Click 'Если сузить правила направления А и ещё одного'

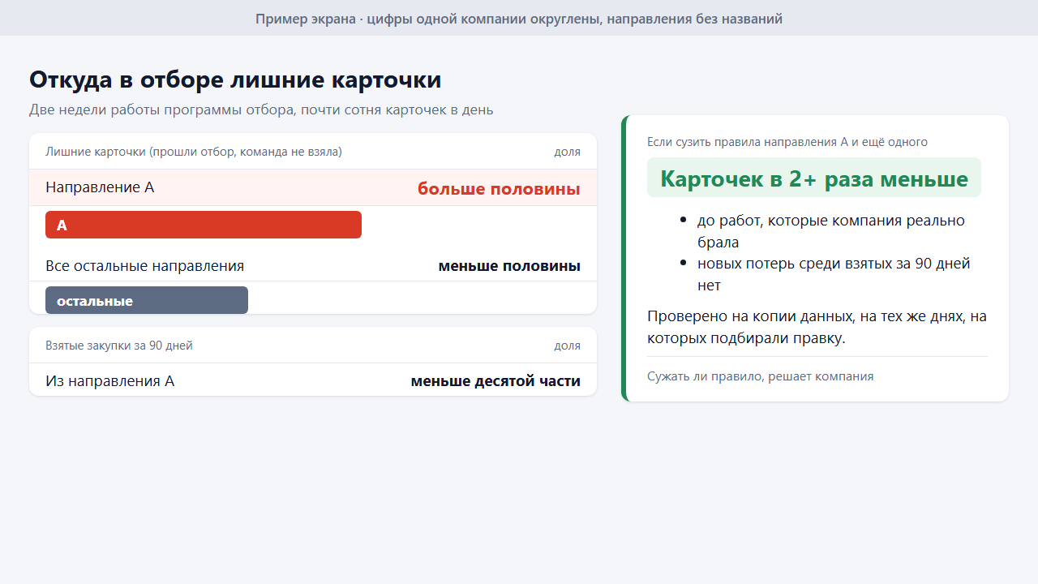click(787, 142)
